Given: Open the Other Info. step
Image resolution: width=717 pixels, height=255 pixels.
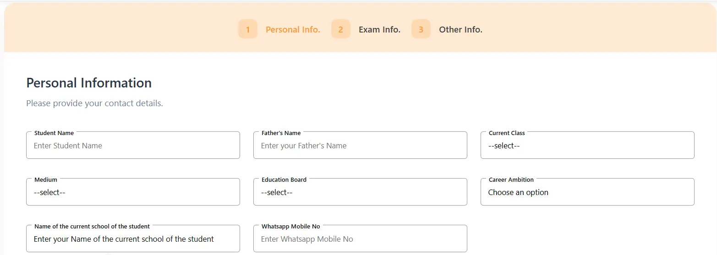Looking at the screenshot, I should (460, 30).
